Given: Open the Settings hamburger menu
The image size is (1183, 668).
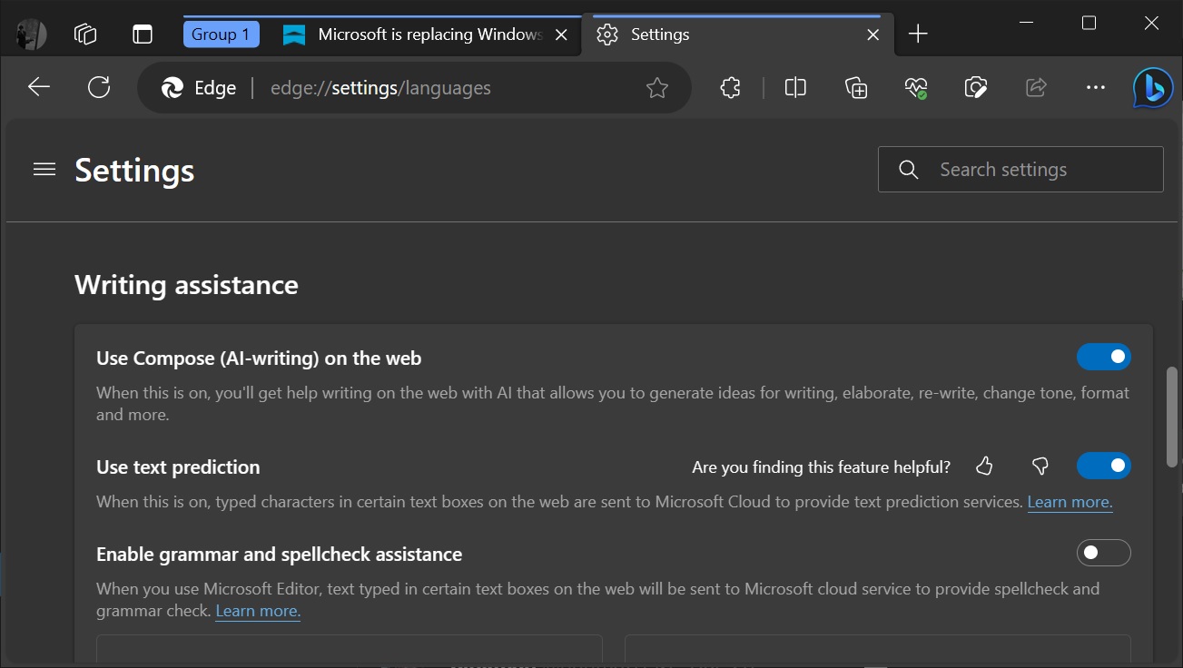Looking at the screenshot, I should click(44, 169).
